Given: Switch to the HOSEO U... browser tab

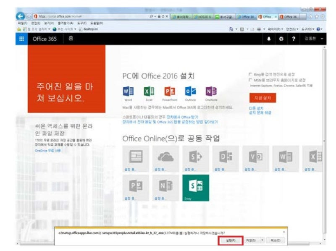Looking at the screenshot, I should (x=203, y=16).
